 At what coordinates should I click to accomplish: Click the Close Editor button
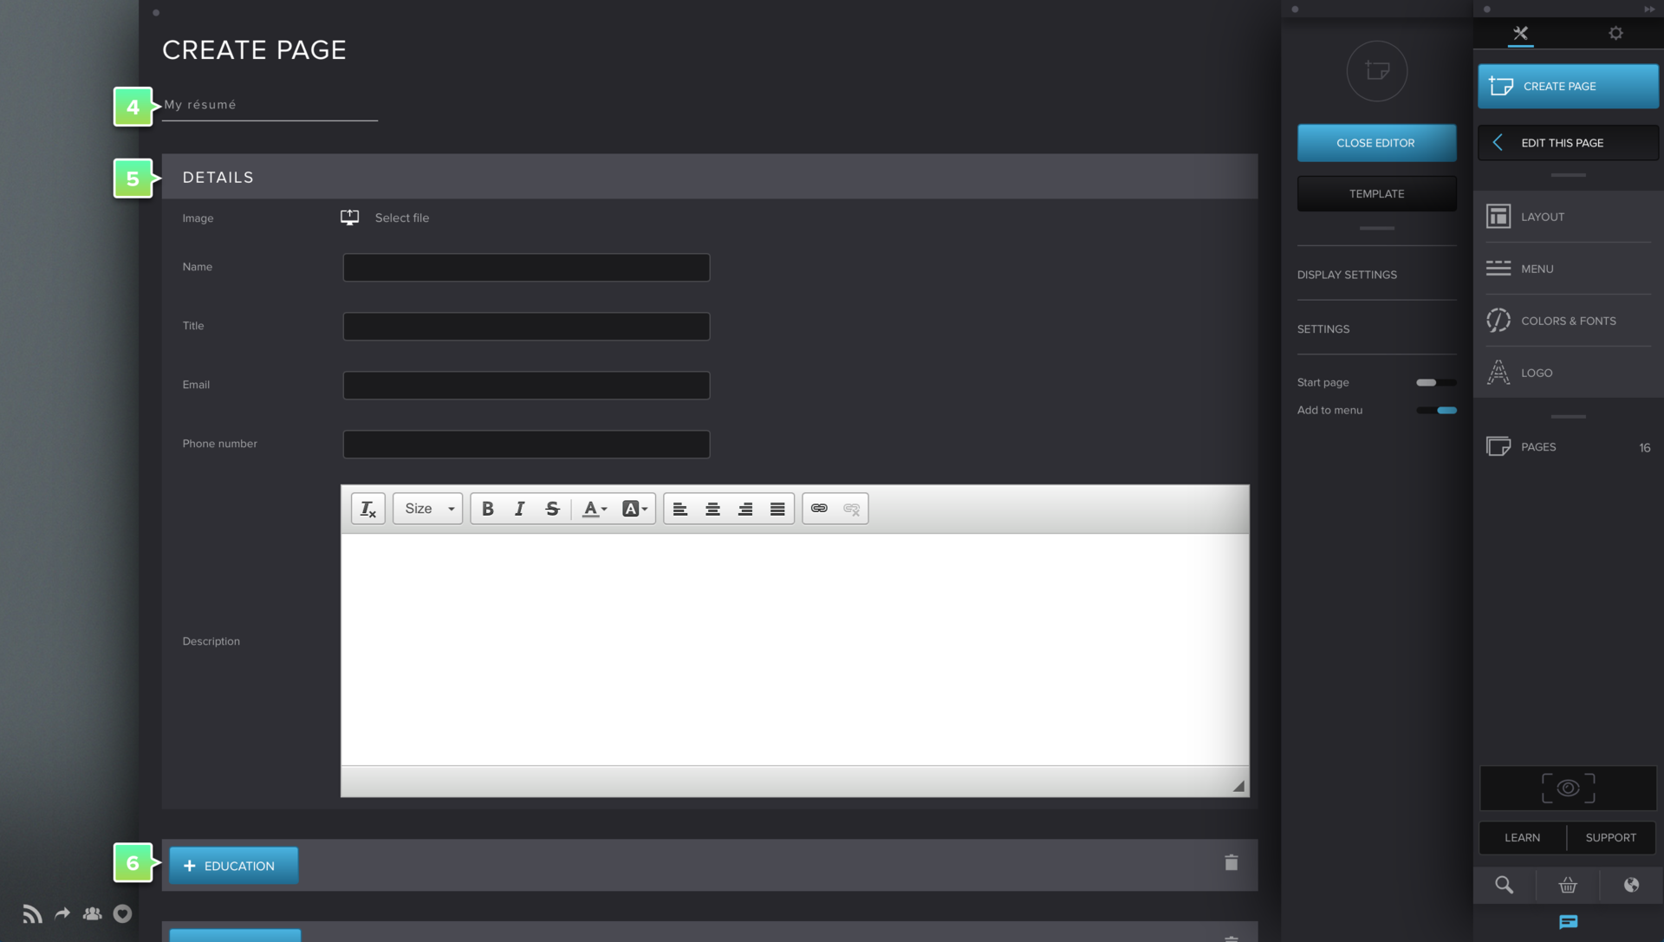pyautogui.click(x=1376, y=143)
